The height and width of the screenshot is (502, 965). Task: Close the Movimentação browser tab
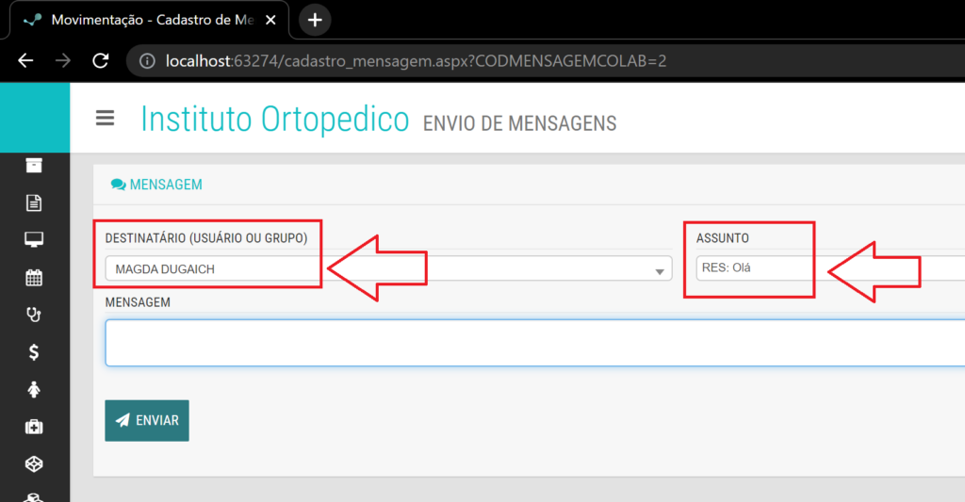[270, 21]
